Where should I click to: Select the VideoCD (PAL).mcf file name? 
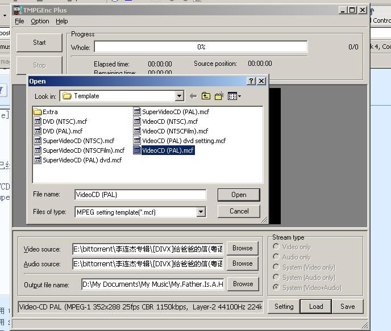[168, 150]
